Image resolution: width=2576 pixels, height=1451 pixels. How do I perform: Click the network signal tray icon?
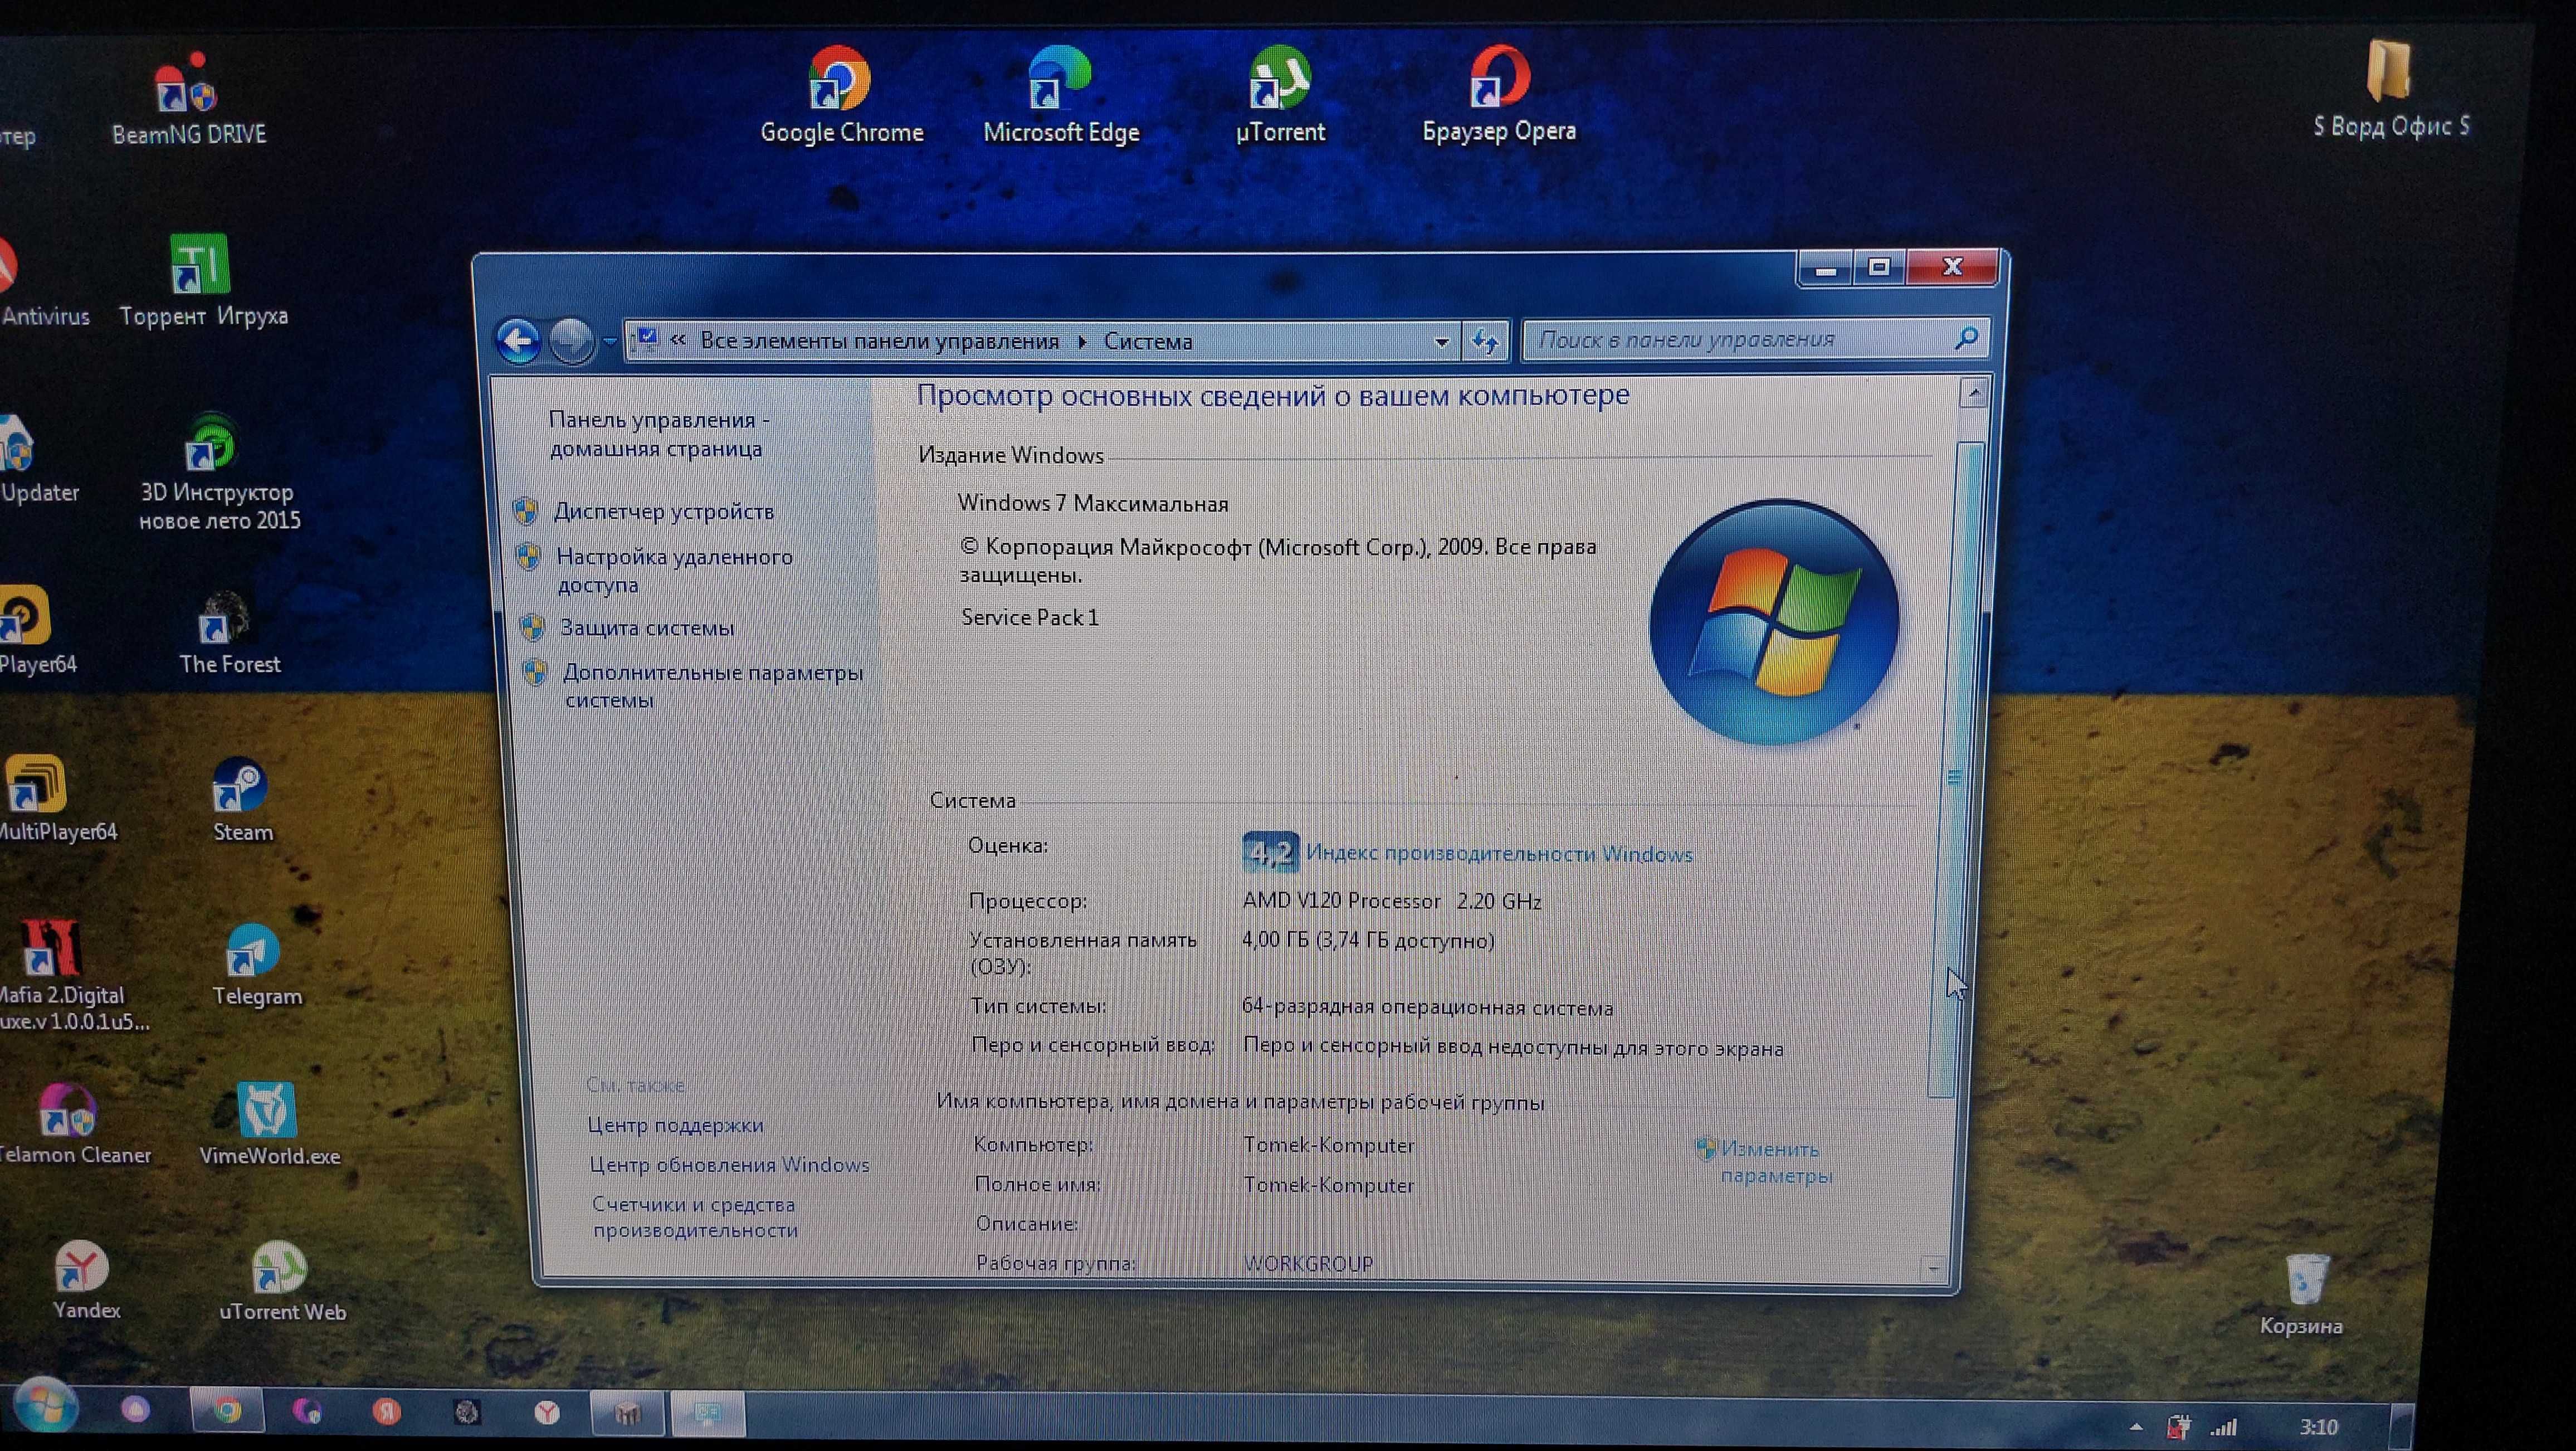click(x=2223, y=1428)
